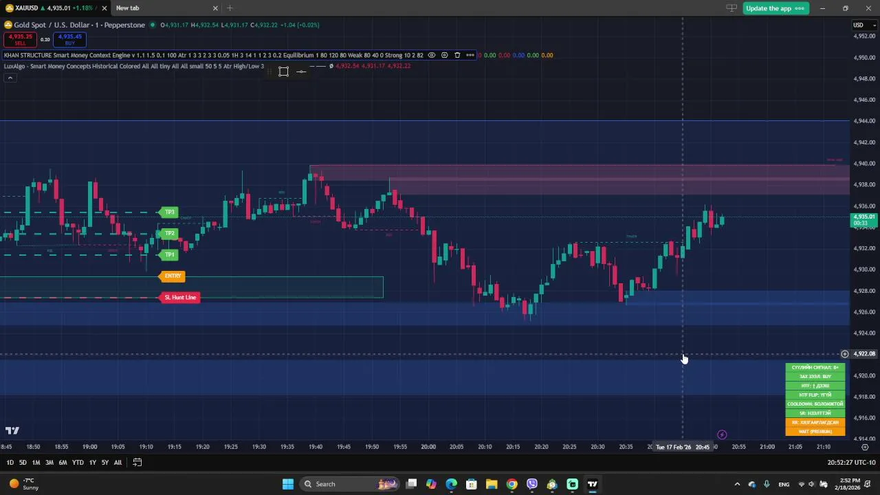The width and height of the screenshot is (880, 495).
Task: Click the drag handle of floating toolbar
Action: [x=271, y=71]
